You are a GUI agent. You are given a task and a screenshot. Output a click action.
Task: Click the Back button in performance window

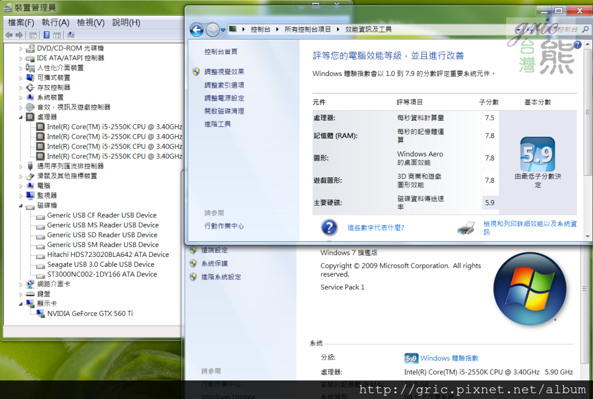coord(197,30)
